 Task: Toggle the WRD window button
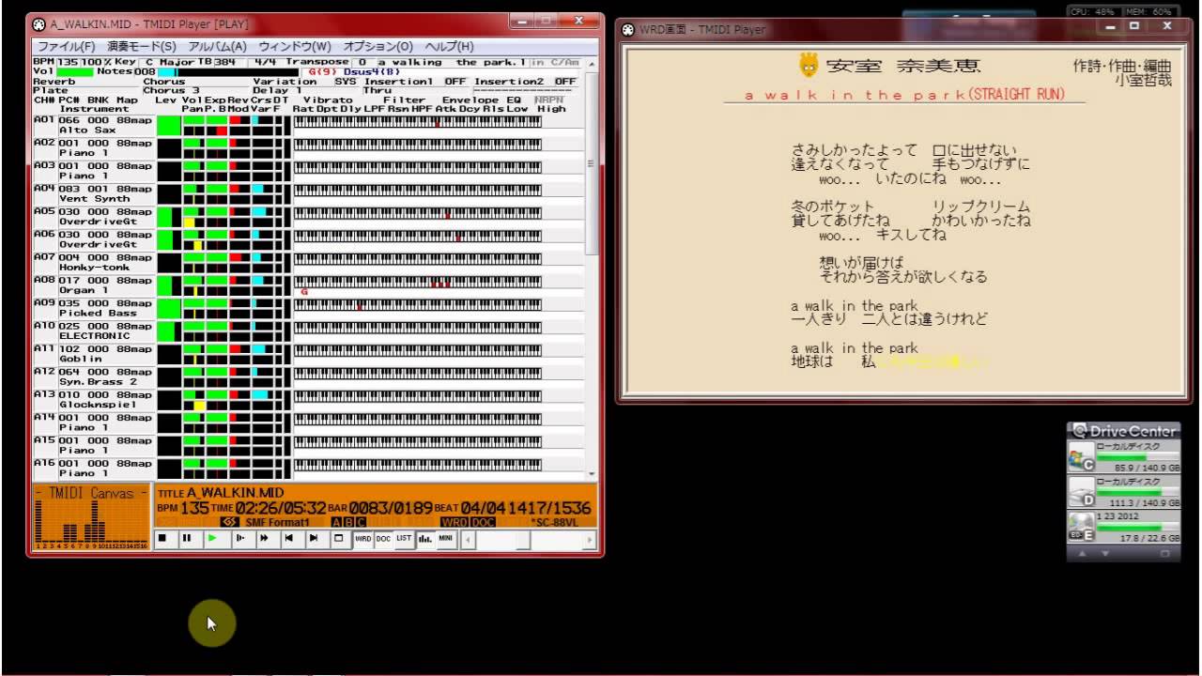tap(363, 539)
